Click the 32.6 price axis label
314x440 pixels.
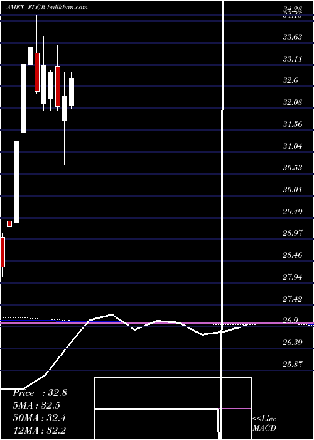pos(290,80)
